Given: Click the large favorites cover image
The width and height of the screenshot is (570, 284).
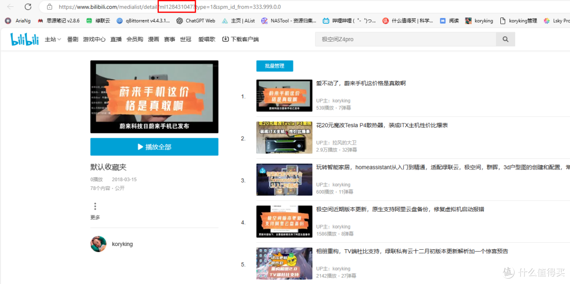Looking at the screenshot, I should point(154,97).
